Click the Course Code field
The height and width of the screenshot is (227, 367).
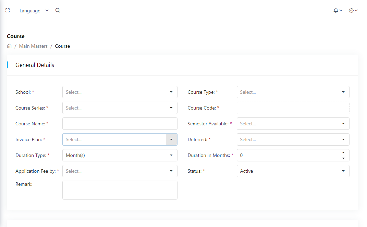(x=293, y=108)
